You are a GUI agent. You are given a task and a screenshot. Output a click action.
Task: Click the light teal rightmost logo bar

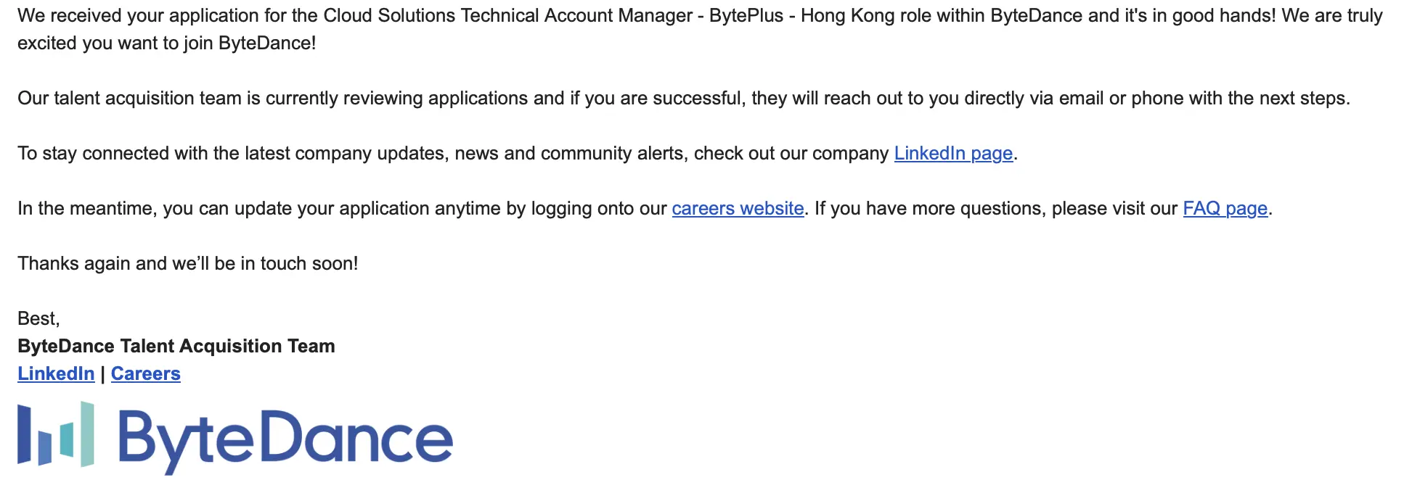point(87,434)
